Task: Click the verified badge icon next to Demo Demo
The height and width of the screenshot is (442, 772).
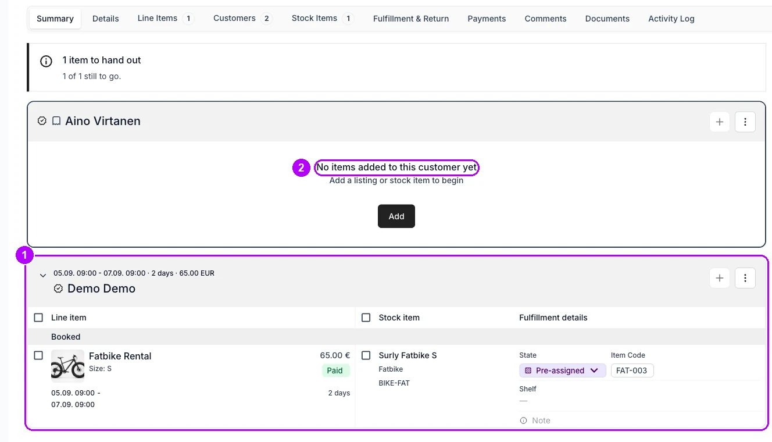Action: tap(58, 288)
